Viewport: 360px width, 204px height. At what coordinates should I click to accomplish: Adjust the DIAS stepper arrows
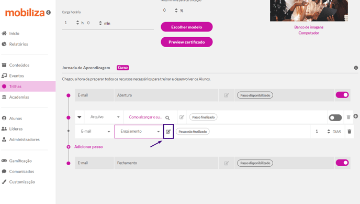coord(329,132)
